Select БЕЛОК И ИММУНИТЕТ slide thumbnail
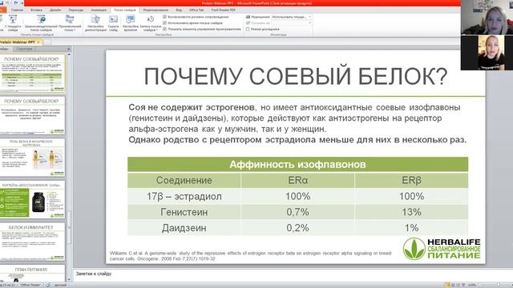The width and height of the screenshot is (513, 288). click(32, 242)
